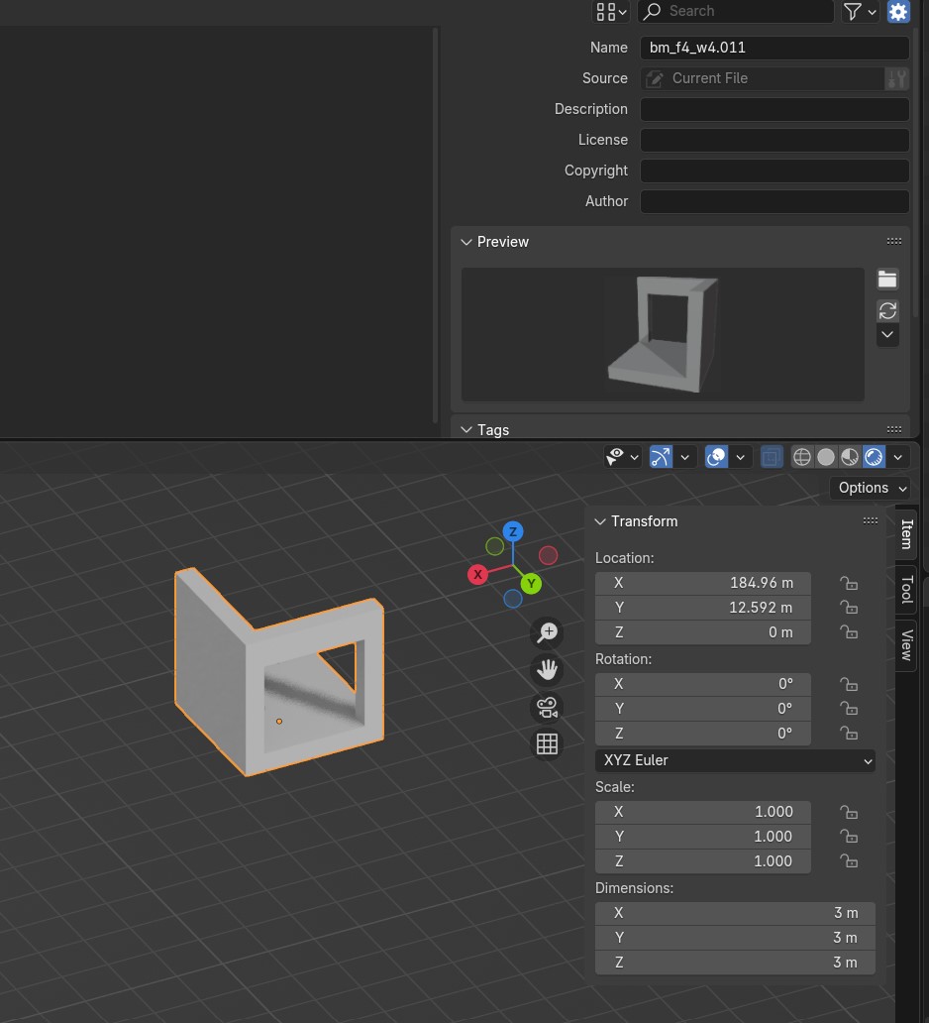Open the View sidebar tab

[906, 644]
